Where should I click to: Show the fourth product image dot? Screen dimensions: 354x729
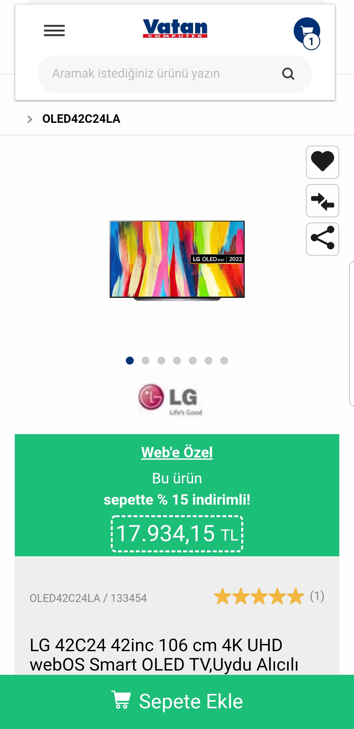coord(177,361)
